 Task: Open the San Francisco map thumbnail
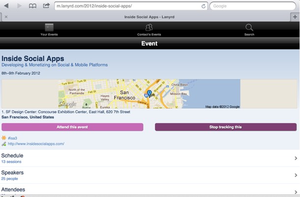click(149, 94)
